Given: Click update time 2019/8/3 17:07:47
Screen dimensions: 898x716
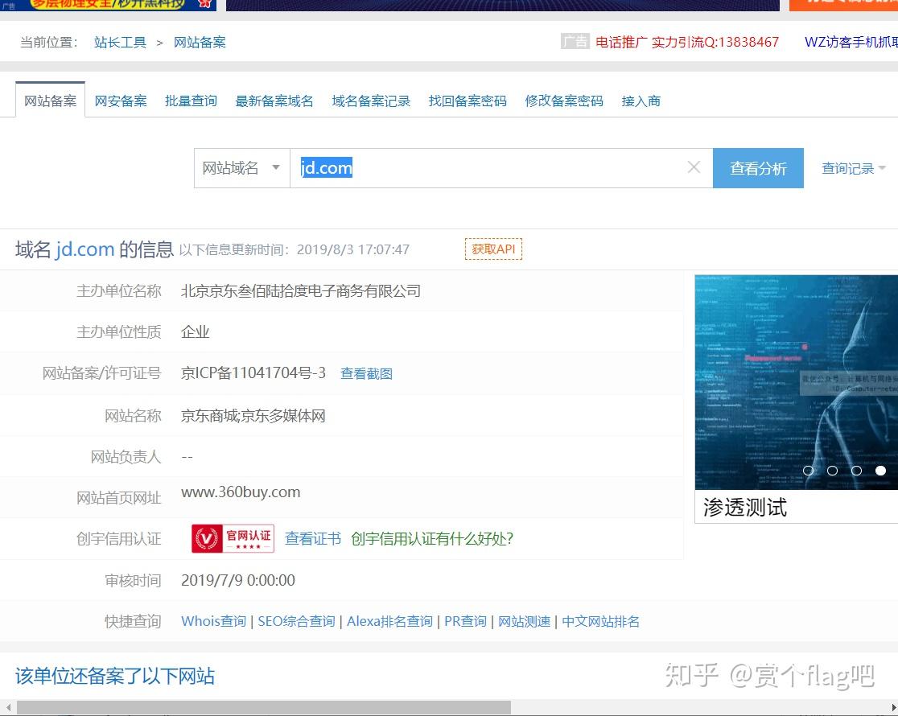Looking at the screenshot, I should click(352, 249).
